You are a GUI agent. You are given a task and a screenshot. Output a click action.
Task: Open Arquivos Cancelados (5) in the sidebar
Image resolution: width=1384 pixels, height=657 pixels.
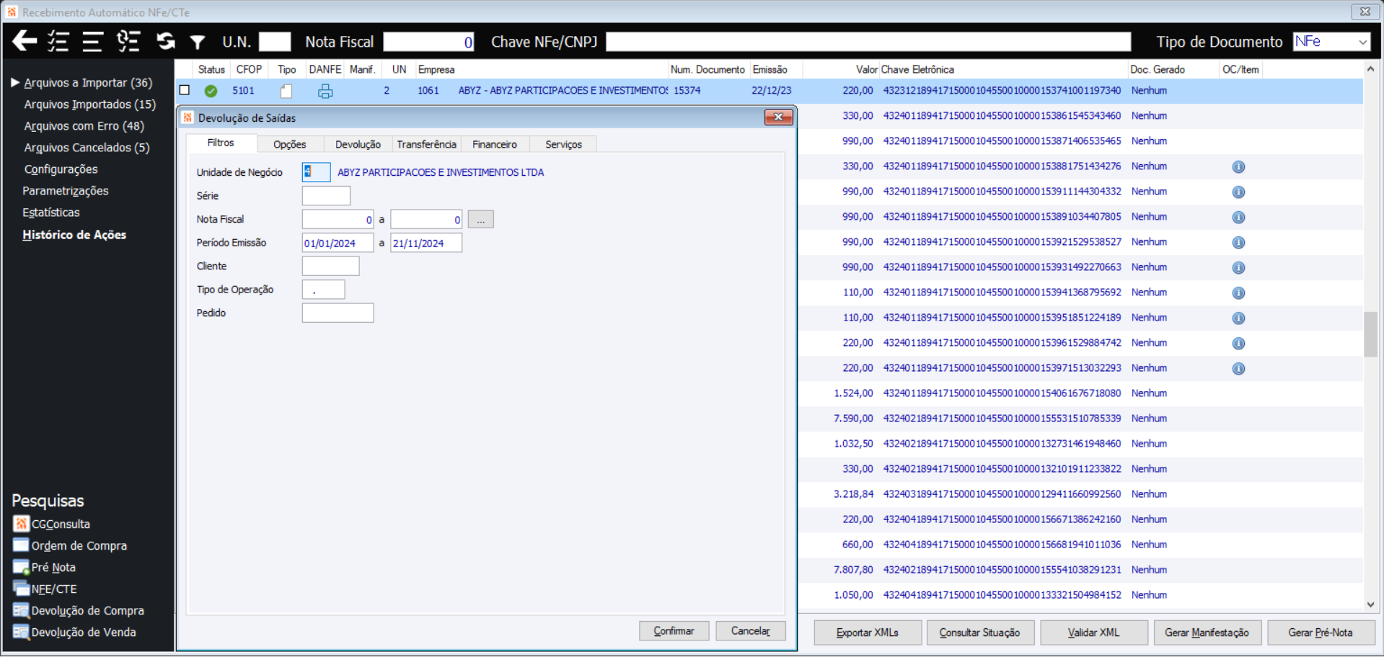[x=87, y=148]
